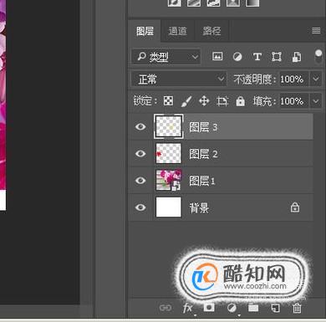Select the 图层 (Layers) tab
The height and width of the screenshot is (322, 326).
click(145, 31)
